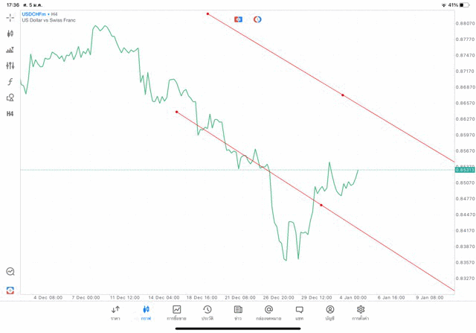Switch to the ราคา quotes tab

tap(115, 312)
